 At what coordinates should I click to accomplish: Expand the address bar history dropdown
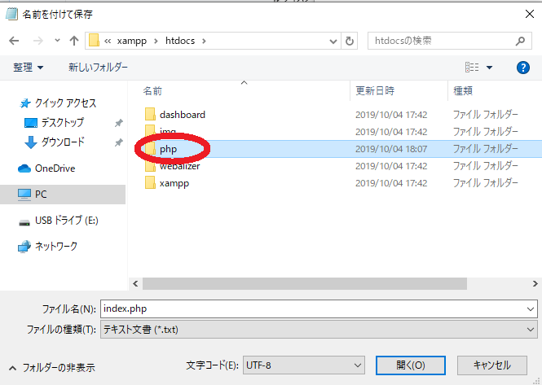tap(333, 41)
